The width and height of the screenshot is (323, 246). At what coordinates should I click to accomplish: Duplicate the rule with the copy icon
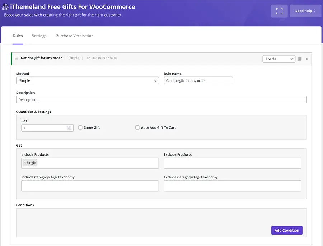point(300,59)
